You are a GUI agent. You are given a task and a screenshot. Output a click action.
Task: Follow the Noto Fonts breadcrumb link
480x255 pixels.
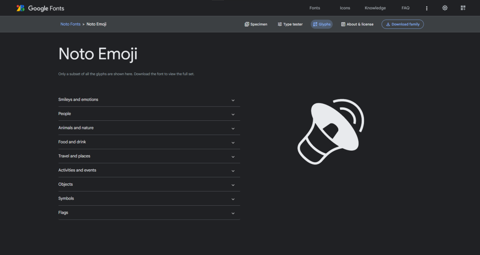coord(70,24)
